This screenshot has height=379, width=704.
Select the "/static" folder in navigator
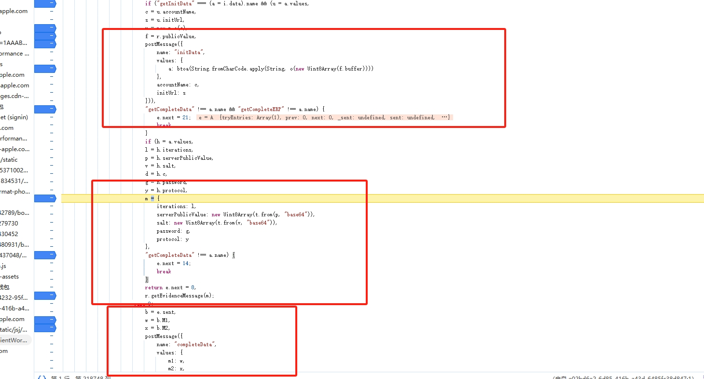pos(9,160)
